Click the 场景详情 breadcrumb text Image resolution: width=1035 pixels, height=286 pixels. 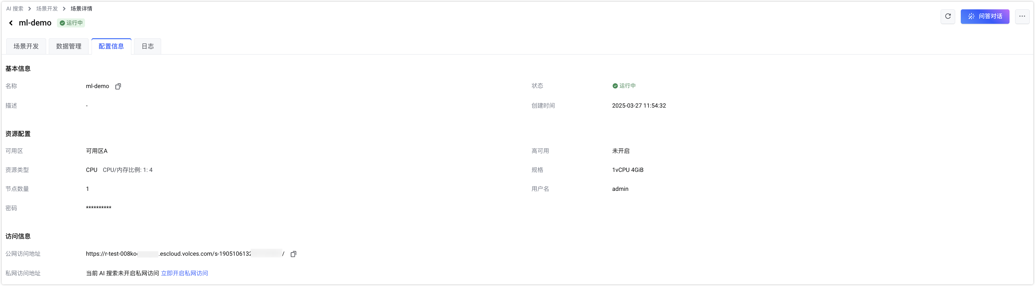click(81, 8)
